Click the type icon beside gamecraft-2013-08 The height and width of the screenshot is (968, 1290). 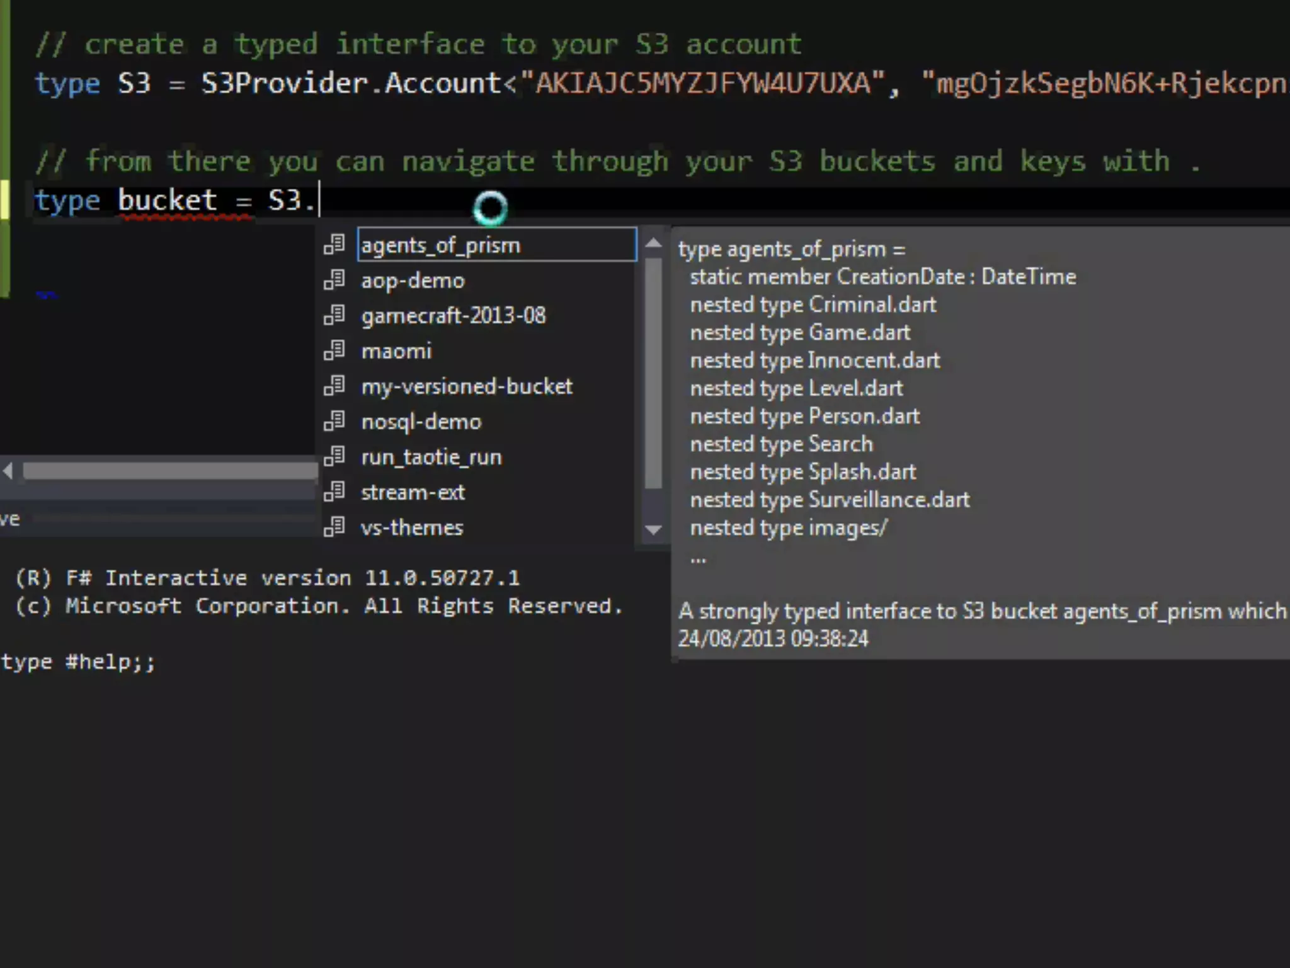334,315
